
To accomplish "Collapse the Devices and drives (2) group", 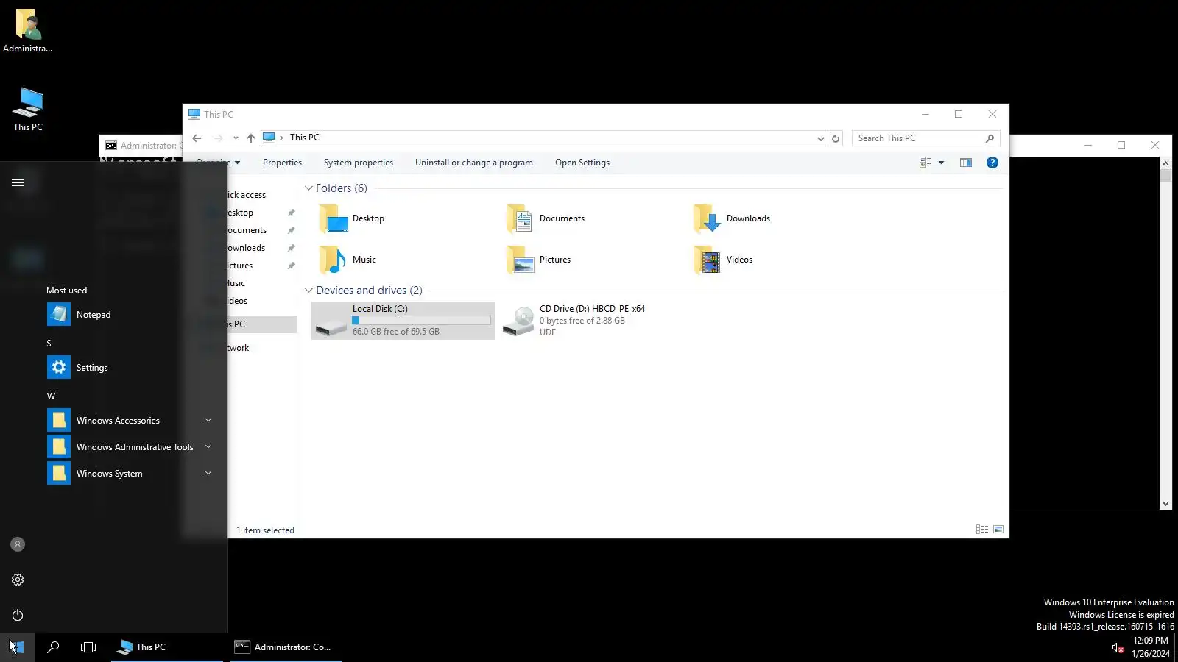I will 308,291.
